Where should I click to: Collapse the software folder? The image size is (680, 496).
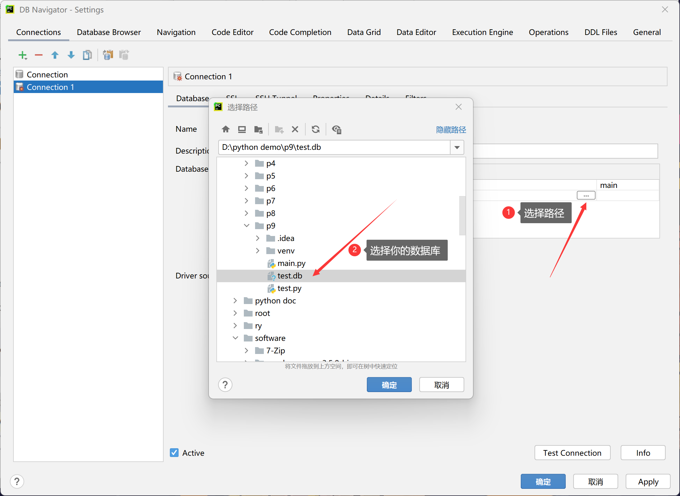point(235,338)
